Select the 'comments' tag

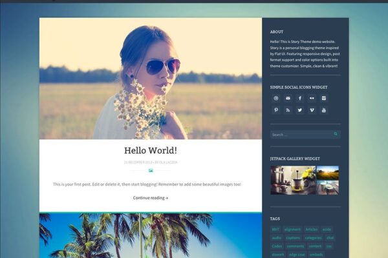296,246
